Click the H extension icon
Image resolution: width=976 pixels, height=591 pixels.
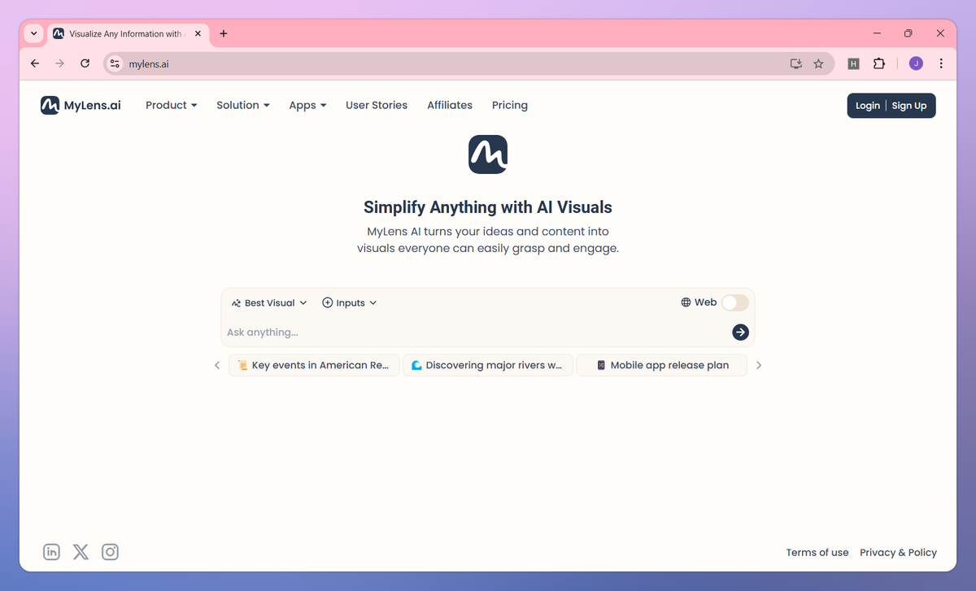pos(853,63)
